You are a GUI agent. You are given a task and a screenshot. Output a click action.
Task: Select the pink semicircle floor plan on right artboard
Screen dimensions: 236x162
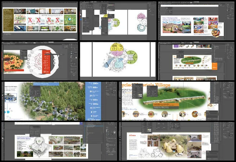click(142, 17)
